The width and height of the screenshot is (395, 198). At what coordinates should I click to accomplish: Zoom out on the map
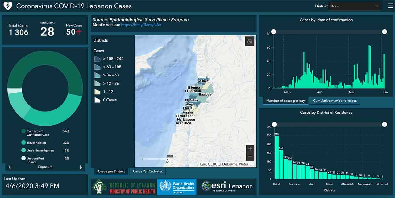(250, 156)
